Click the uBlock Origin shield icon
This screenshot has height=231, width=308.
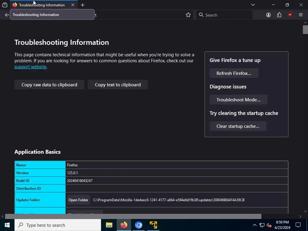[290, 15]
